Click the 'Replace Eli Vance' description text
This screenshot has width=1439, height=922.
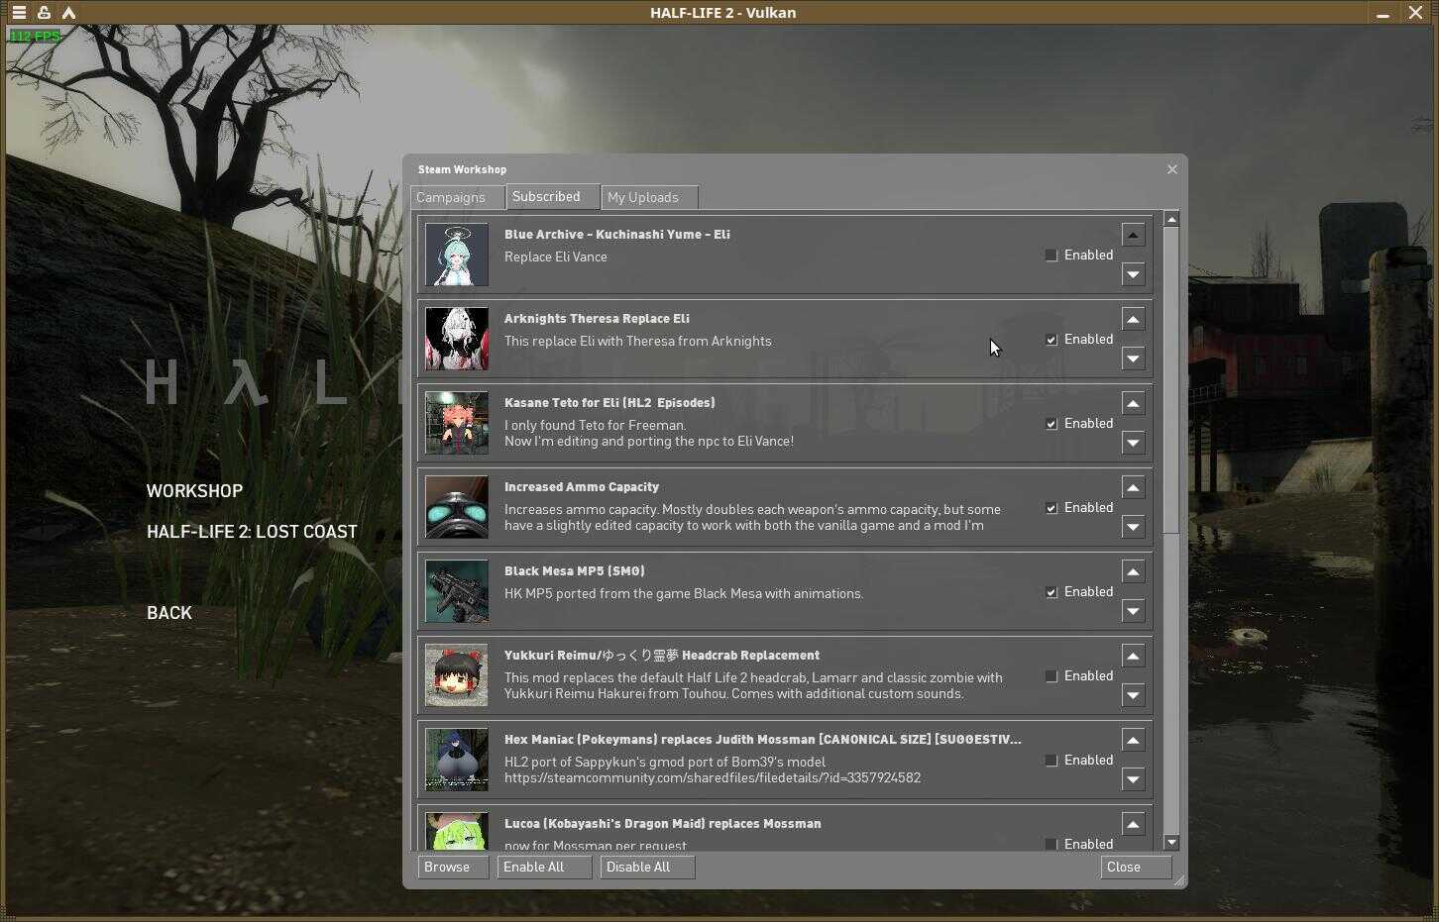coord(556,257)
